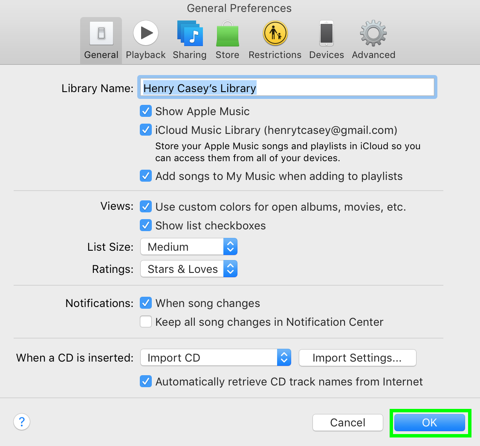Switch to the Devices tab label
Screen dimensions: 480x446
click(x=327, y=55)
